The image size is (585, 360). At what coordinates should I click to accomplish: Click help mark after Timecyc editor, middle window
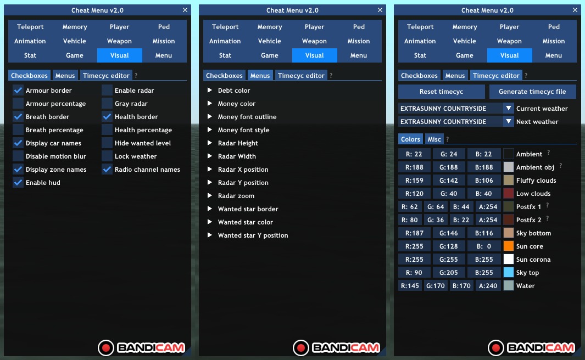331,75
